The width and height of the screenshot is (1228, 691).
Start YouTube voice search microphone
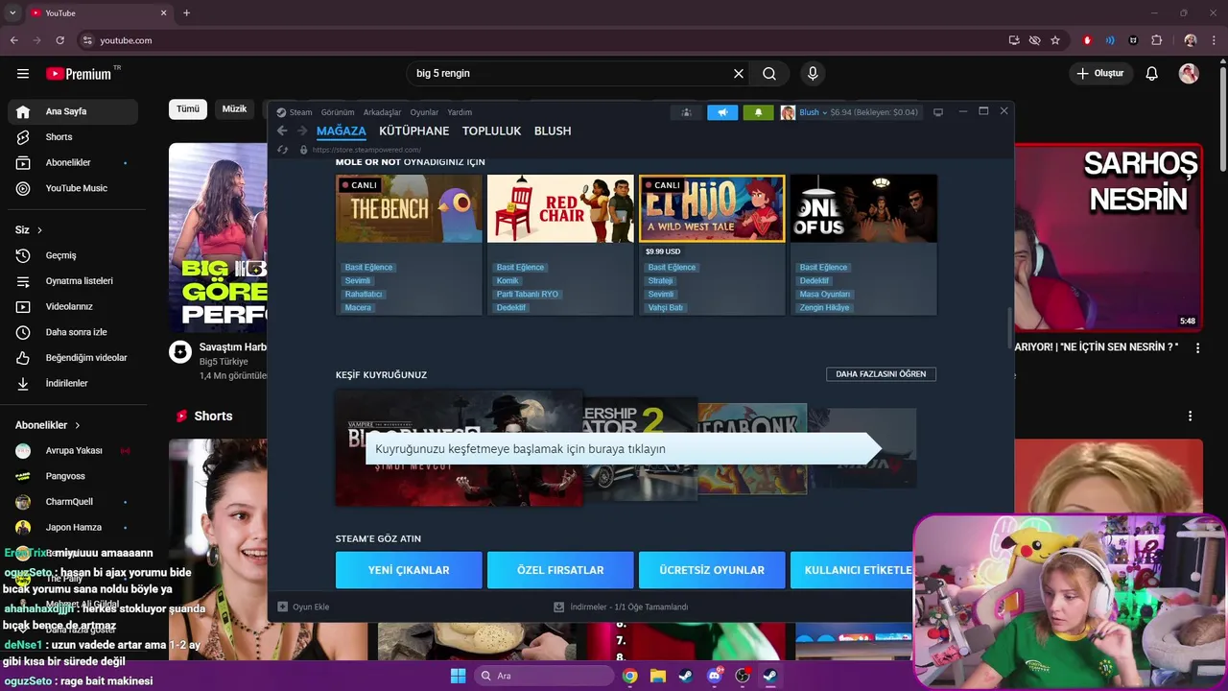(813, 73)
